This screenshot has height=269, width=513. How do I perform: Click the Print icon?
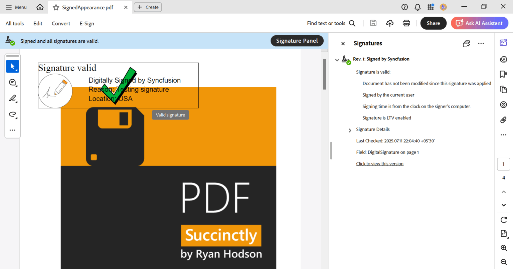coord(406,23)
